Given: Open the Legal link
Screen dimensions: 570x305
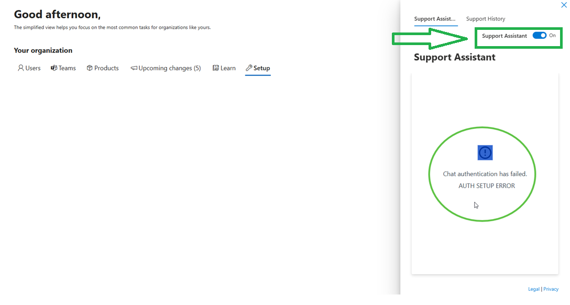Looking at the screenshot, I should coord(534,289).
